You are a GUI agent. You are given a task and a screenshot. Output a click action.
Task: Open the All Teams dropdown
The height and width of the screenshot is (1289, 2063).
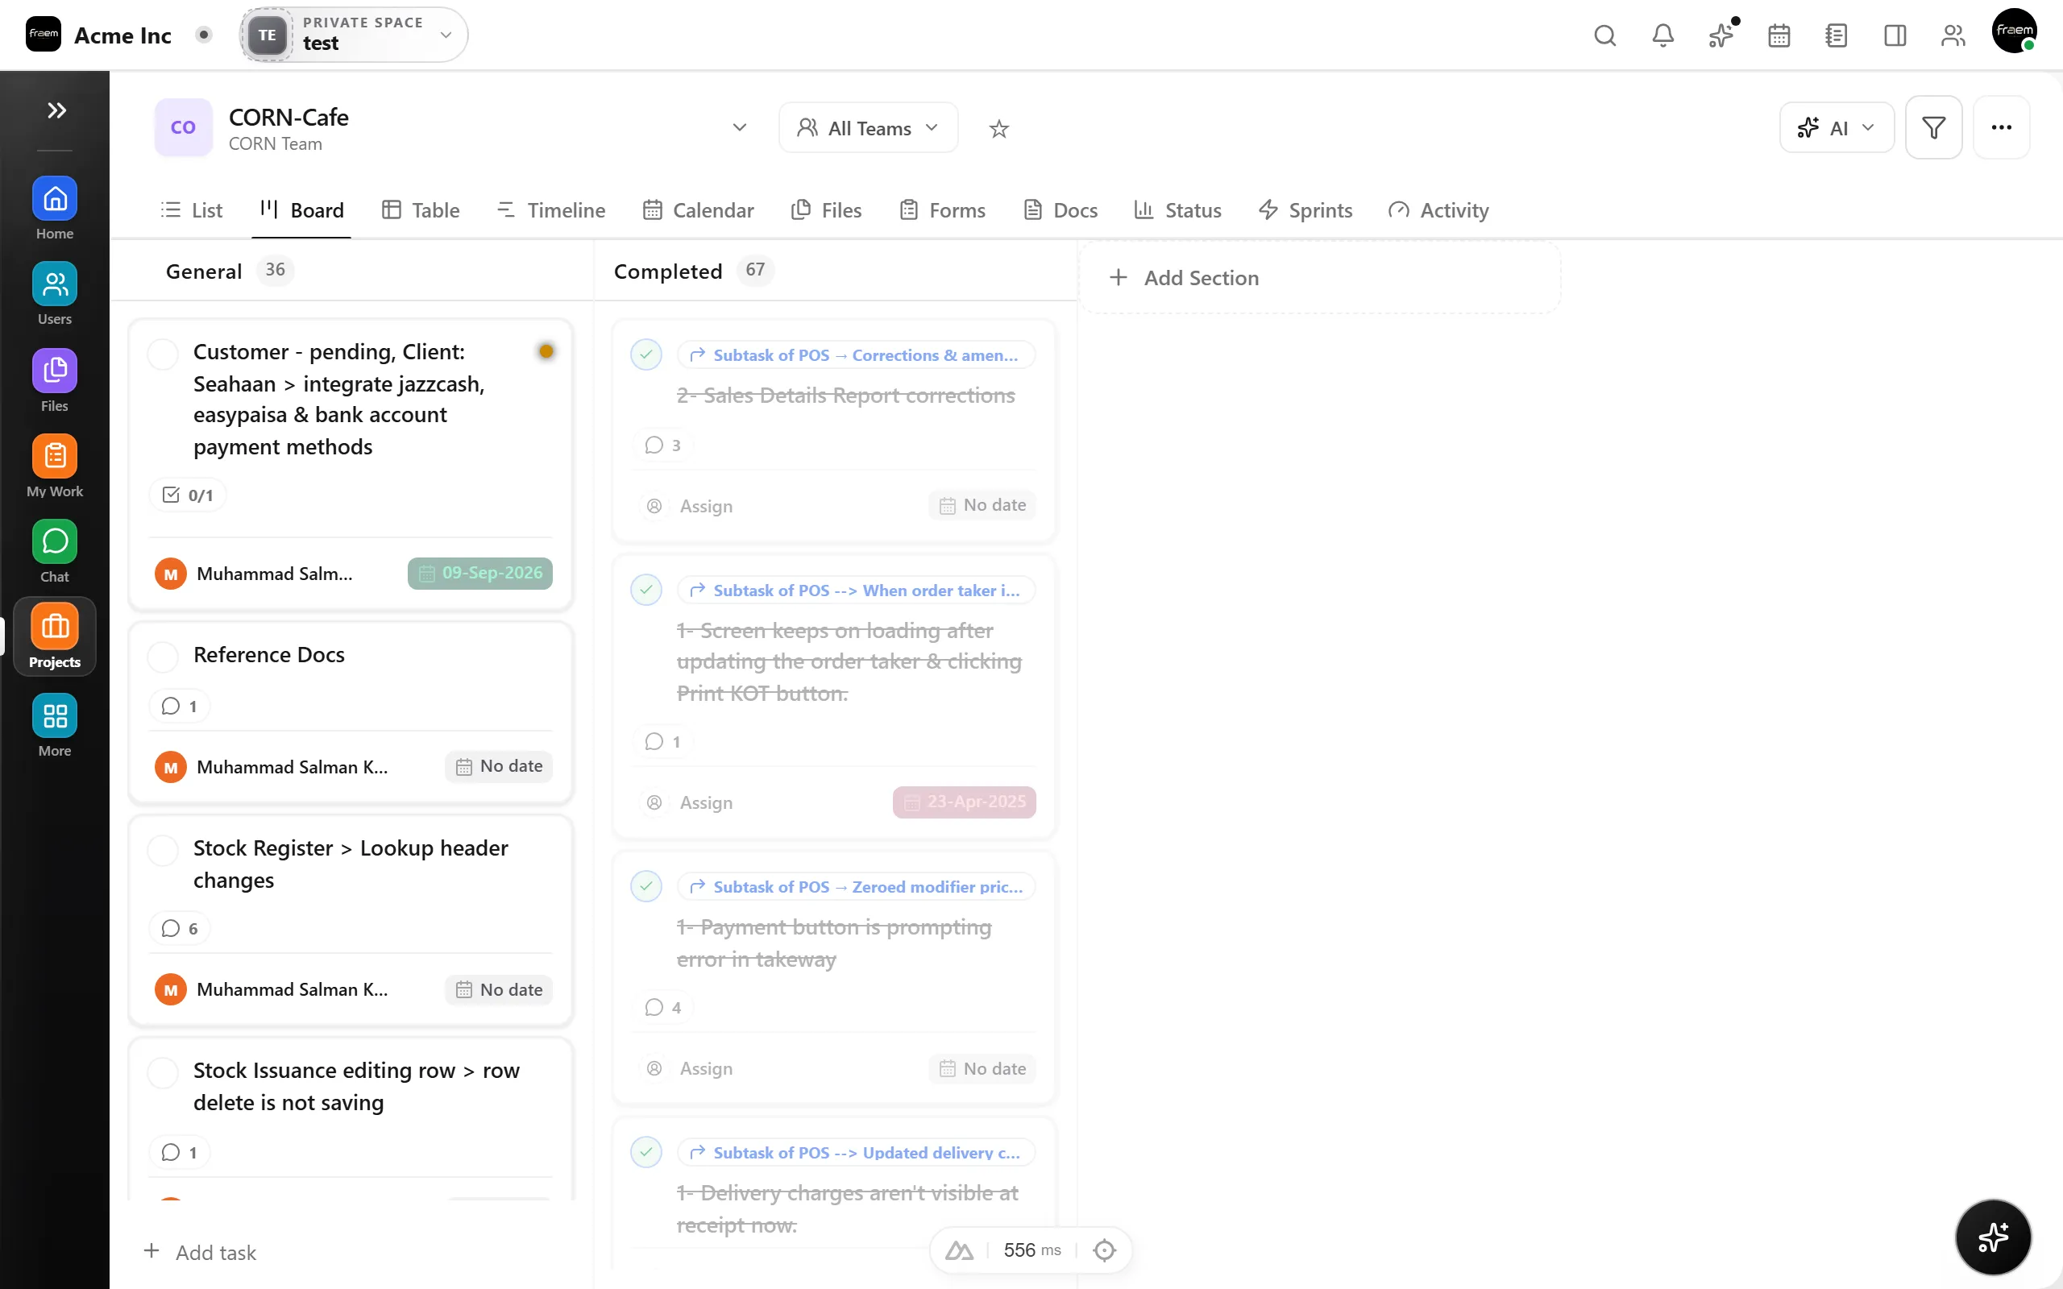[868, 128]
